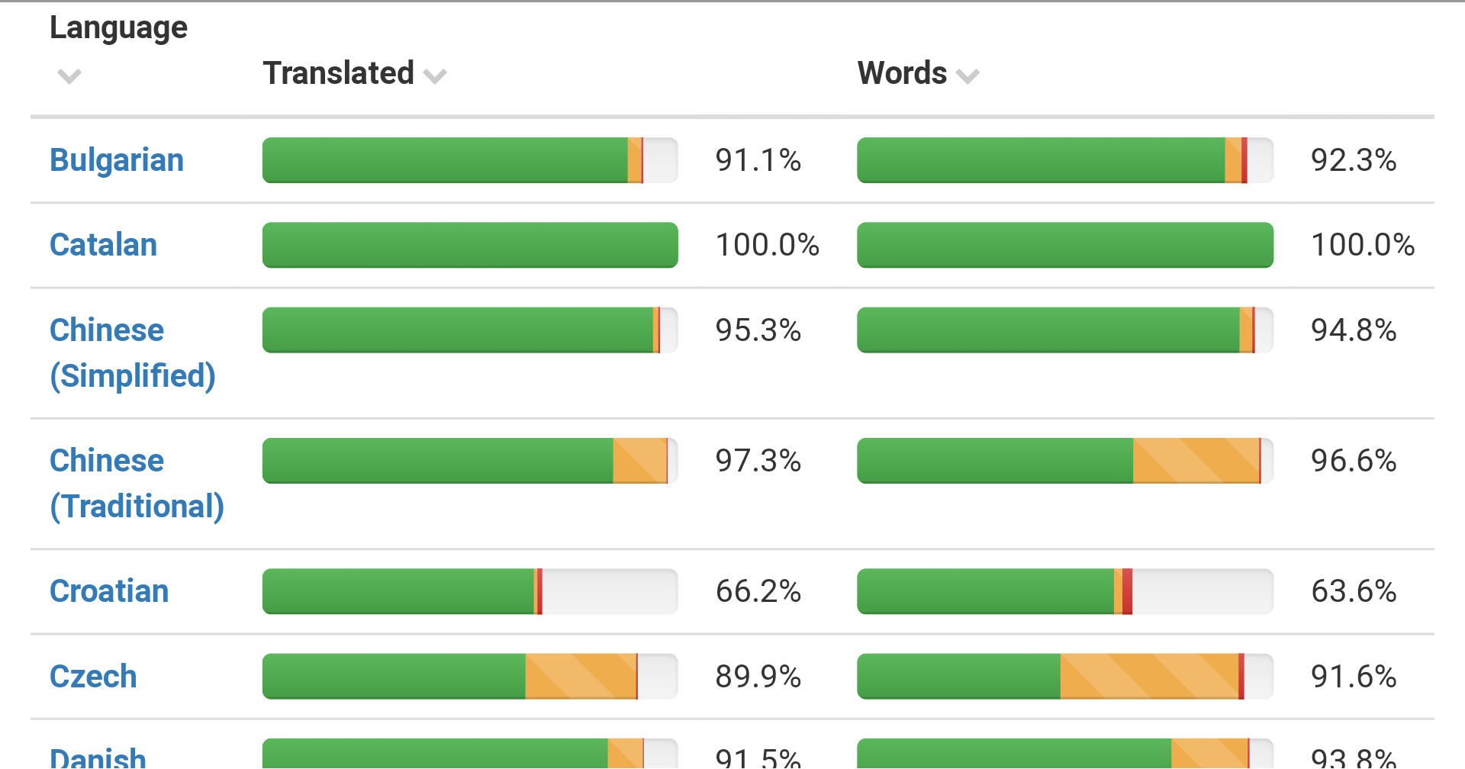The image size is (1465, 769).
Task: Open the Danish translation link
Action: click(98, 757)
